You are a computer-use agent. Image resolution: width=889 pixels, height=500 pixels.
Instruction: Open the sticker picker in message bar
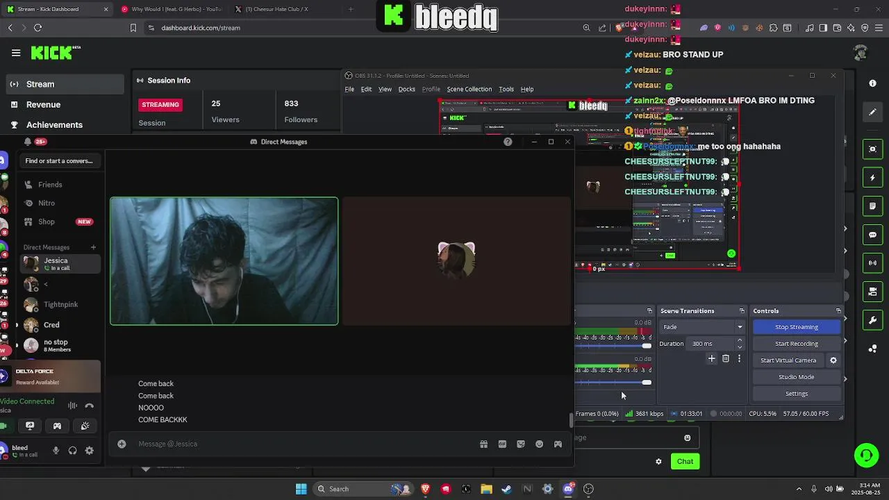(x=521, y=444)
